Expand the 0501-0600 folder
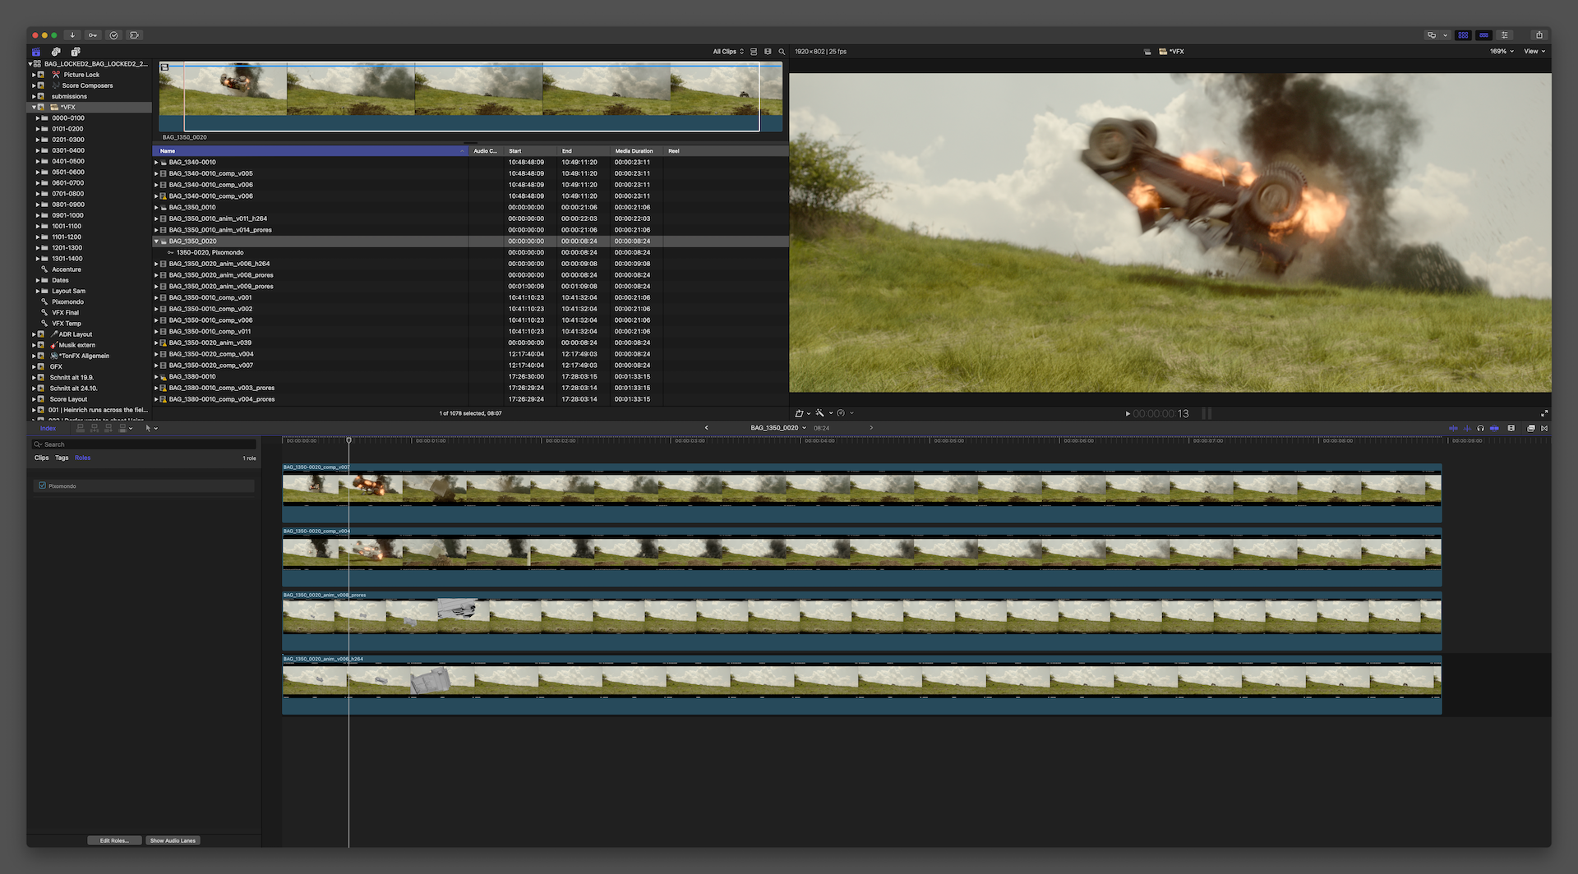This screenshot has height=874, width=1578. point(38,172)
